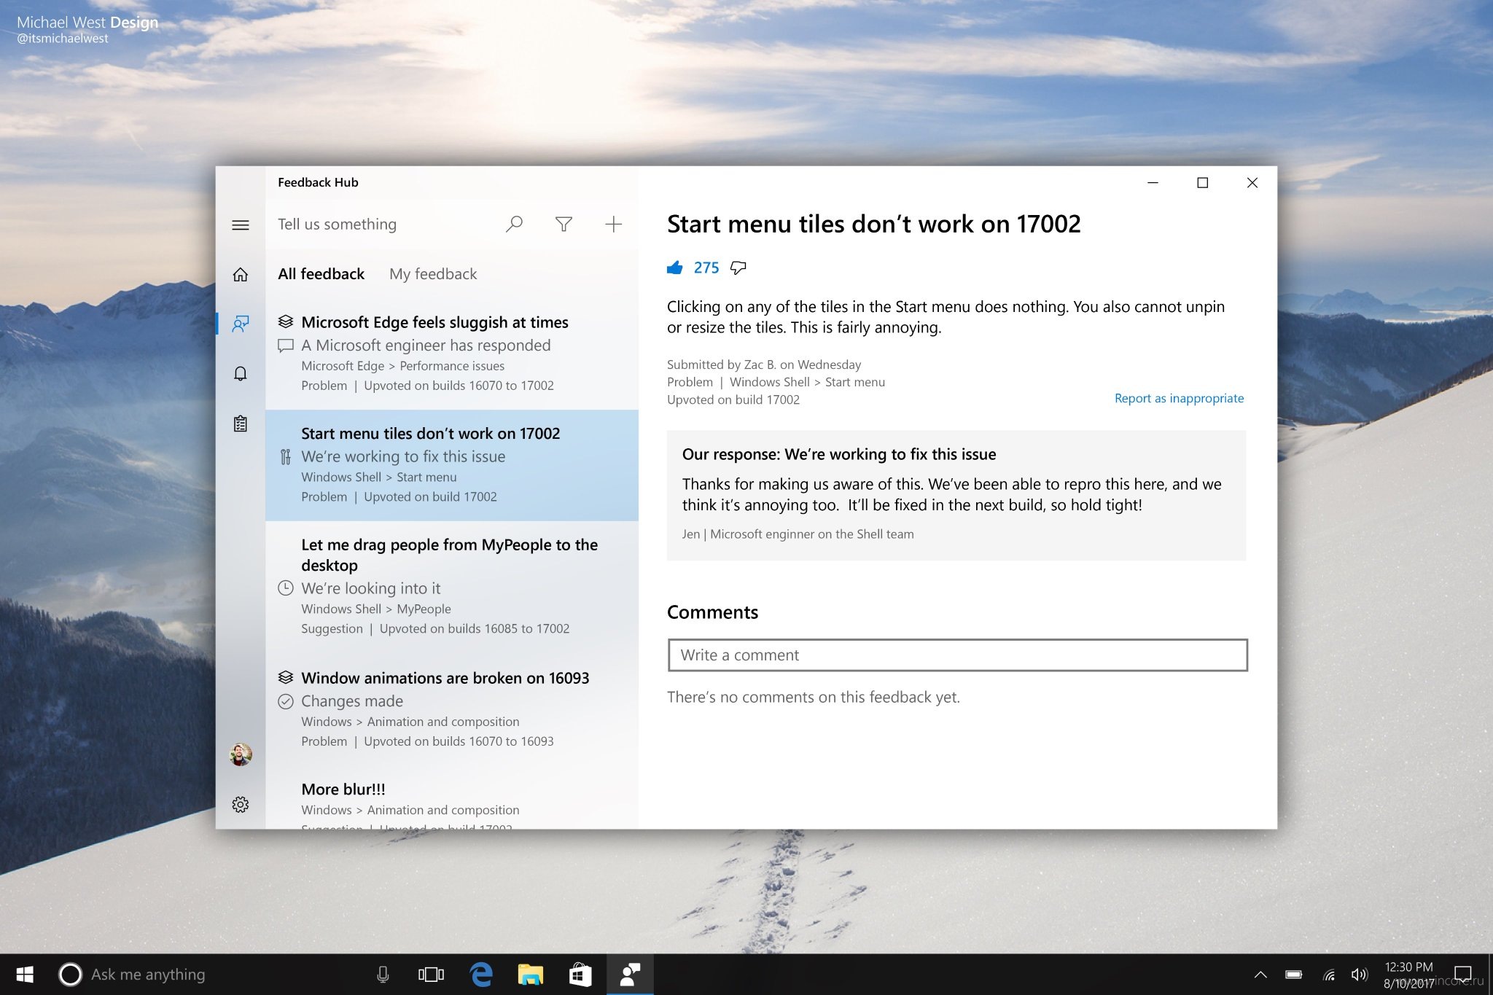Click the checkmark icon beside Changes made
The height and width of the screenshot is (995, 1493).
(286, 701)
